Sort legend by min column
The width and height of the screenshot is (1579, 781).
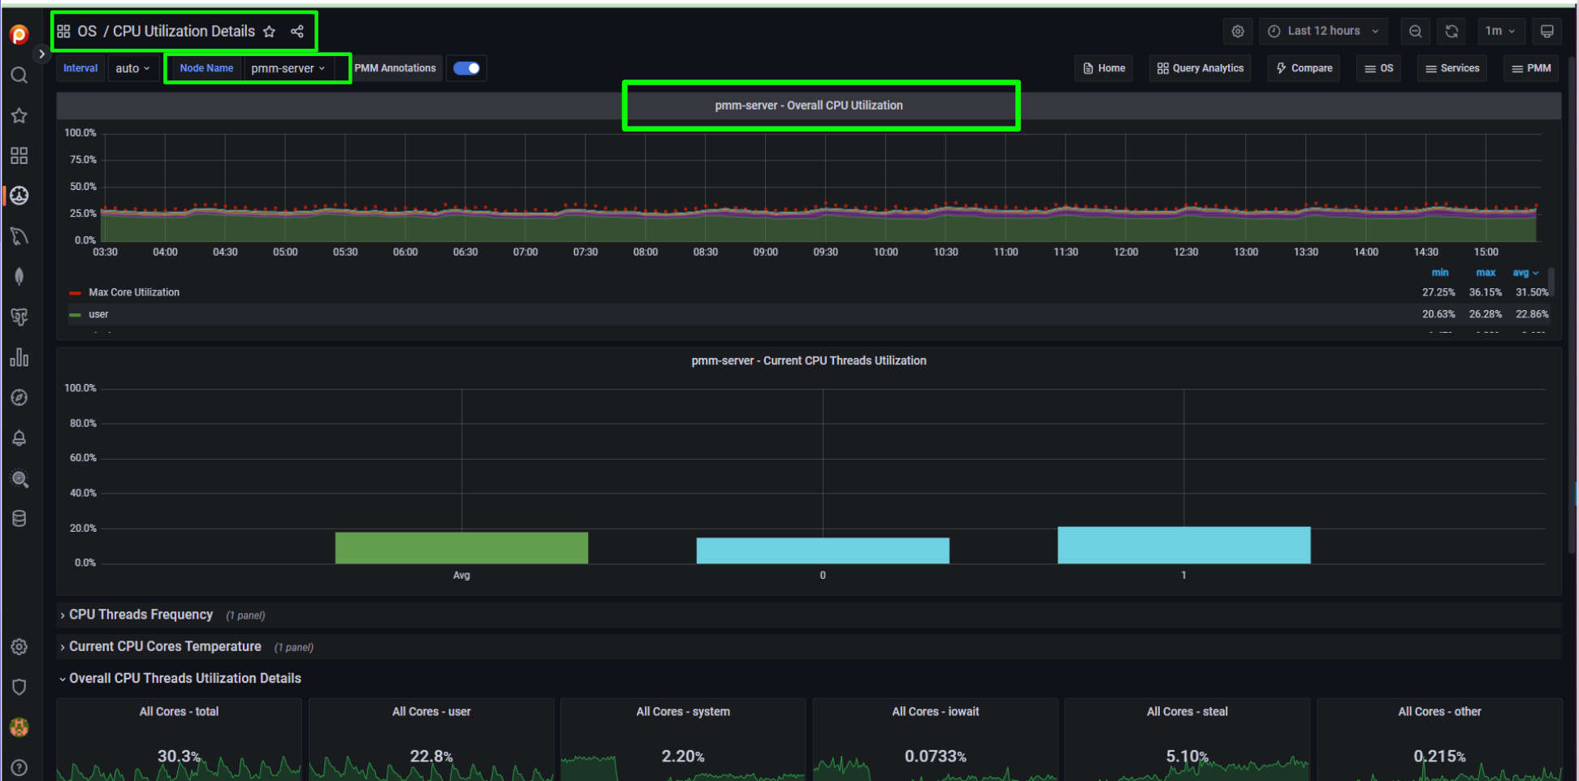click(1439, 273)
